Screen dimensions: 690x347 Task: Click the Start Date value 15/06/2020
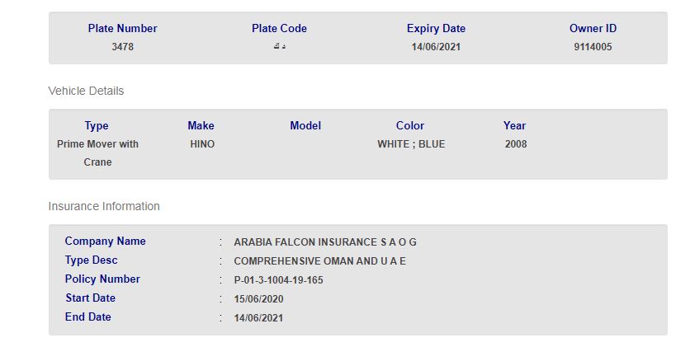pos(258,299)
